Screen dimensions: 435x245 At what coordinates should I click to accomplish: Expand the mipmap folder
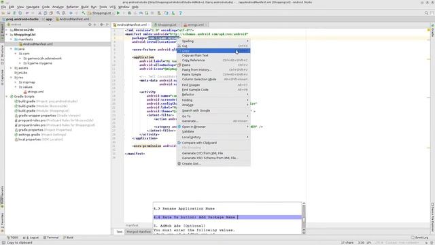(16, 82)
